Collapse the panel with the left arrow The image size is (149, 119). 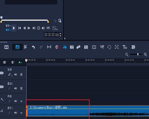(65, 39)
